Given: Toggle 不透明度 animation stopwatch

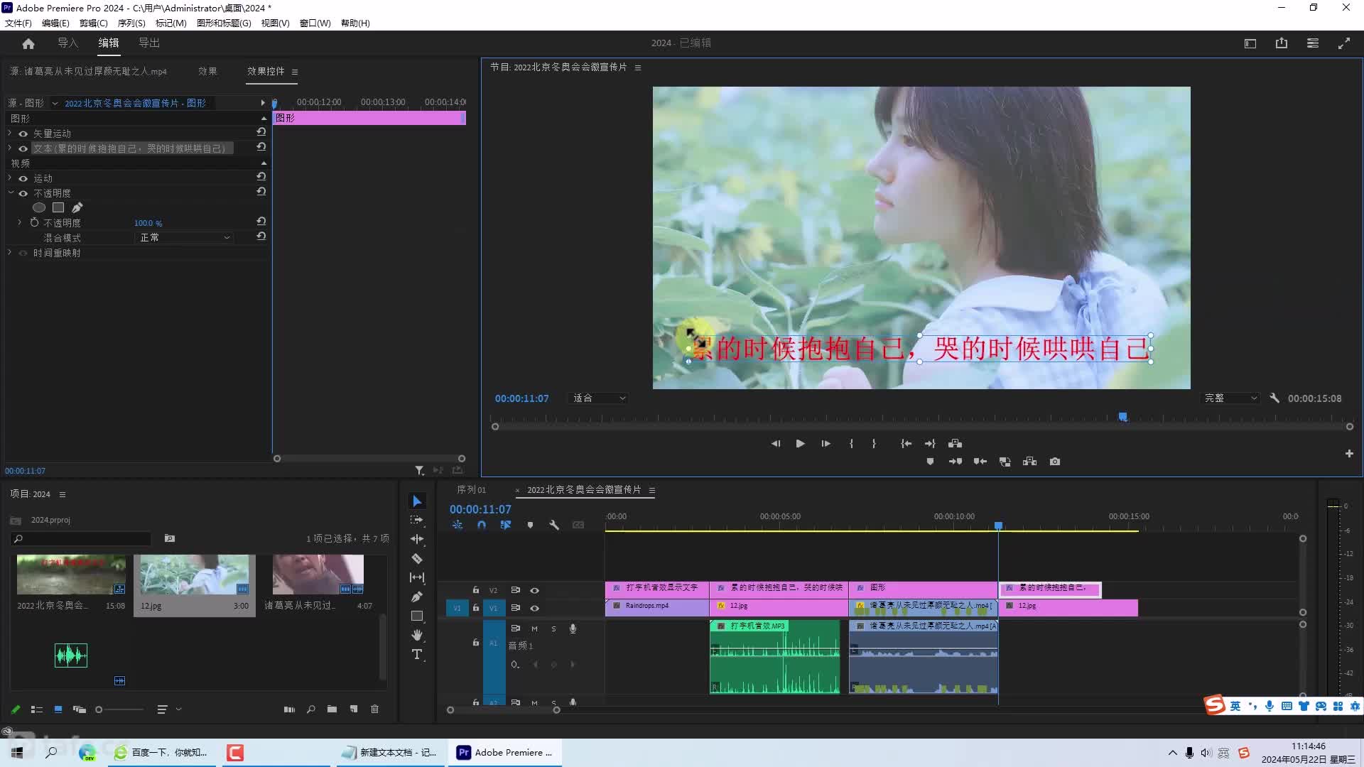Looking at the screenshot, I should [34, 222].
